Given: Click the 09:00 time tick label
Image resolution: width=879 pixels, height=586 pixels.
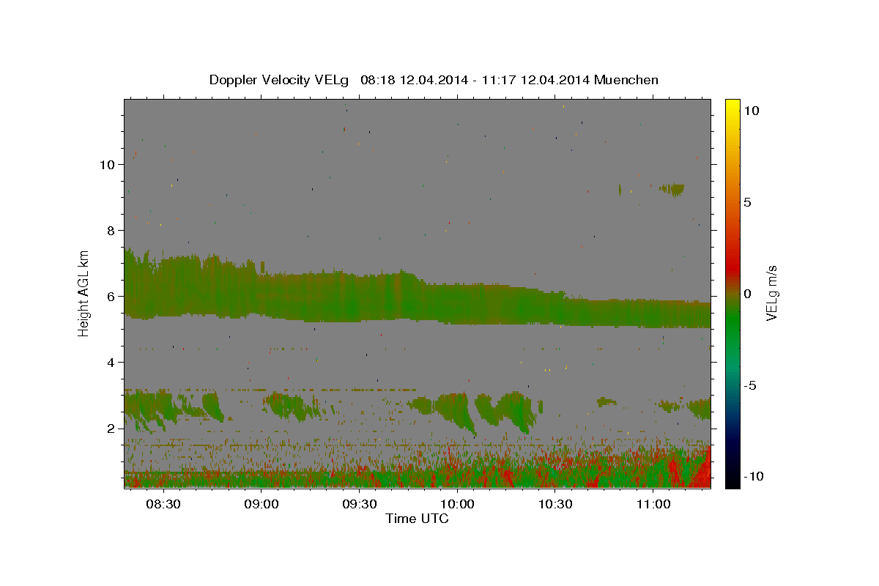Looking at the screenshot, I should coord(262,505).
